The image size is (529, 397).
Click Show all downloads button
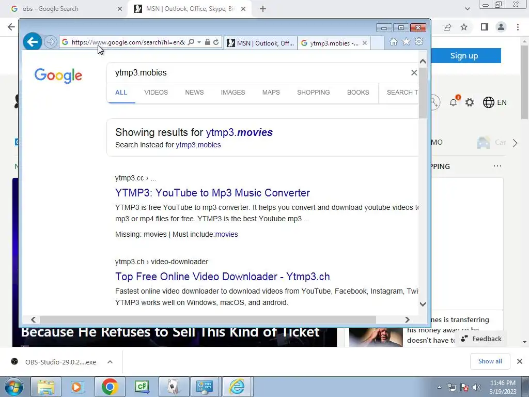pyautogui.click(x=490, y=361)
